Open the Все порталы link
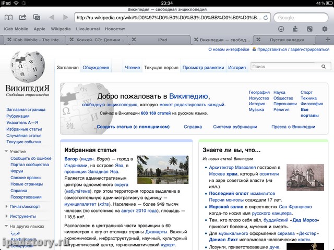Viewport: 334px width, 250px height. pyautogui.click(x=309, y=113)
